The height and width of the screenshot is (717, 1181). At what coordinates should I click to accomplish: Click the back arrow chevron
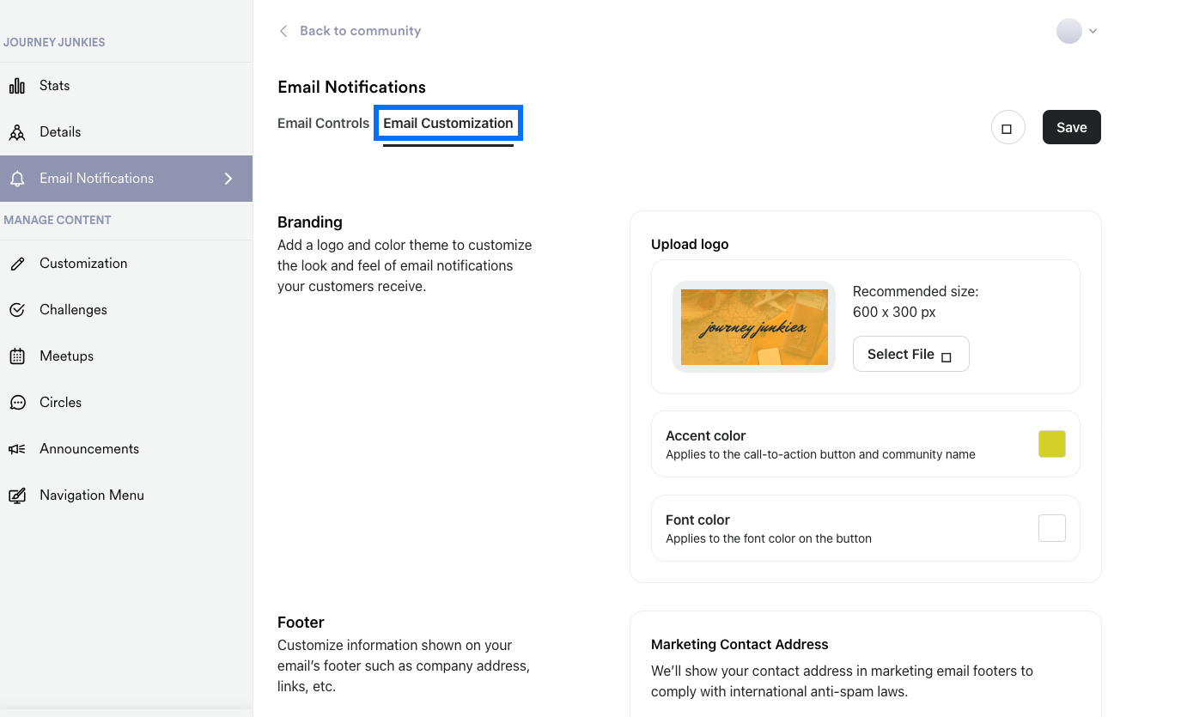click(283, 31)
